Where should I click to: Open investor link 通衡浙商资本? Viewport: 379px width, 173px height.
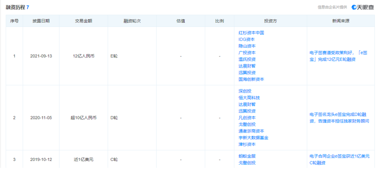pyautogui.click(x=251, y=131)
